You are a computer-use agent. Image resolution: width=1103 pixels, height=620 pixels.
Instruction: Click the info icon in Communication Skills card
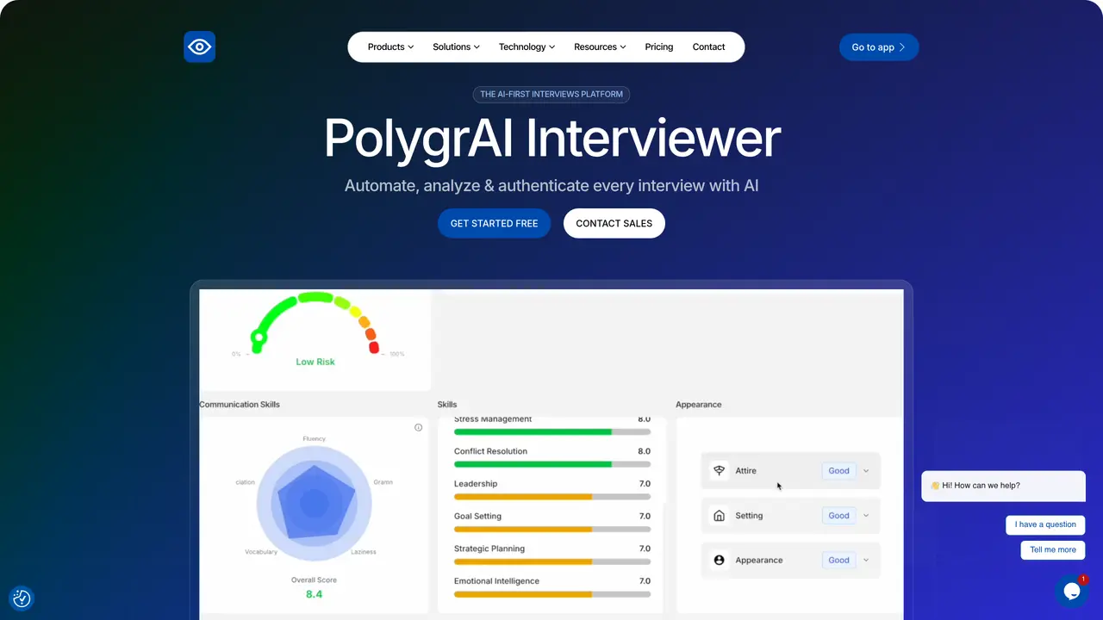419,427
